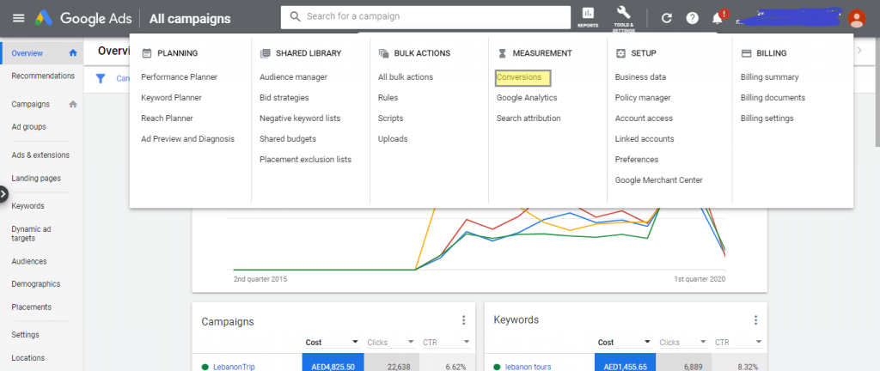This screenshot has width=880, height=371.
Task: Open the hamburger main menu
Action: pyautogui.click(x=18, y=17)
